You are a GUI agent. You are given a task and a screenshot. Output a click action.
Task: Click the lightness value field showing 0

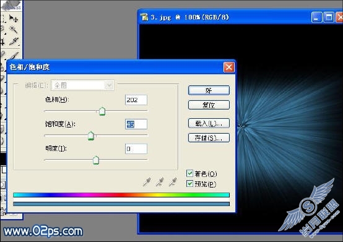click(x=136, y=149)
